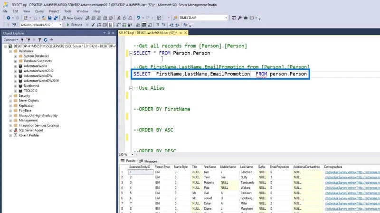This screenshot has height=213, width=380.
Task: Open the Edit menu
Action: pos(15,11)
